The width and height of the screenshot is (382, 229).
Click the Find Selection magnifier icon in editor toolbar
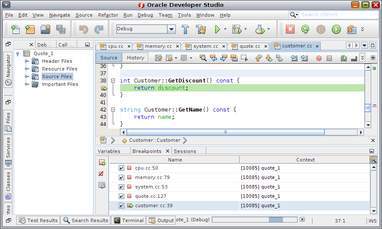click(x=203, y=58)
